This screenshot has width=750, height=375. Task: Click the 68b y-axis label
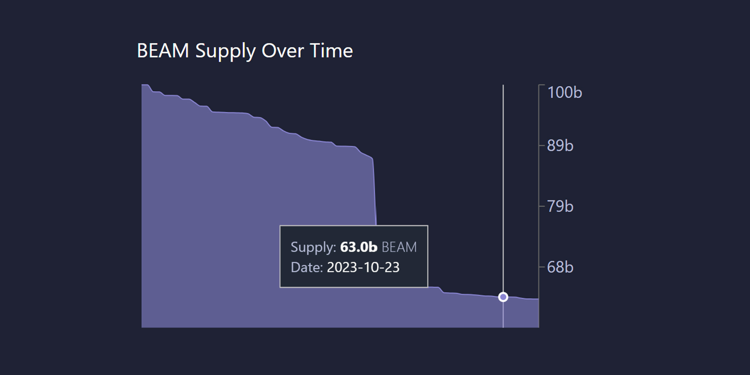pyautogui.click(x=560, y=267)
